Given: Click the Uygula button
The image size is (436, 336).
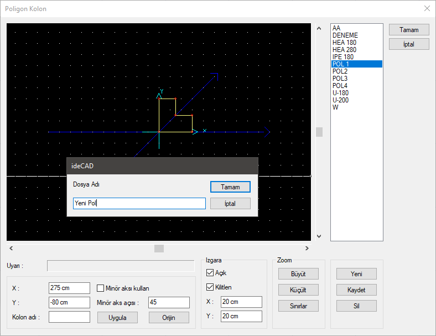Looking at the screenshot, I should 117,318.
